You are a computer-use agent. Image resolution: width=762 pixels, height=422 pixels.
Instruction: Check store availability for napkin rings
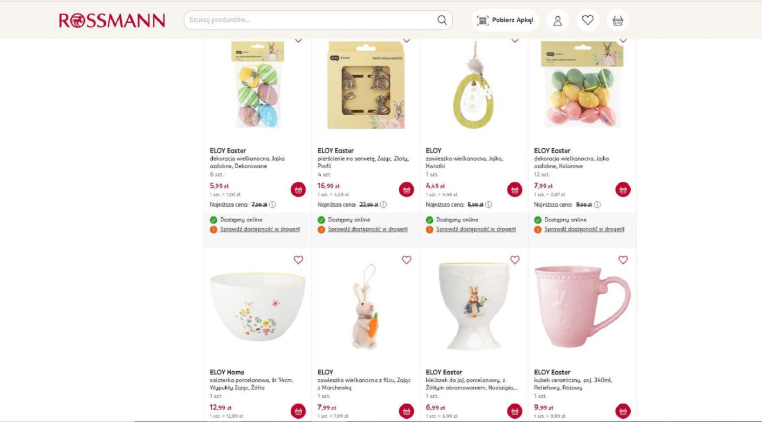click(368, 229)
